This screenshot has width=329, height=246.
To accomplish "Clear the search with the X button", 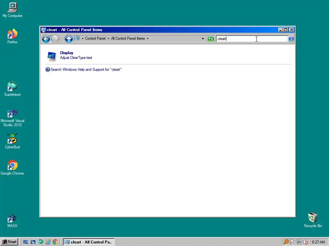I will (x=291, y=39).
